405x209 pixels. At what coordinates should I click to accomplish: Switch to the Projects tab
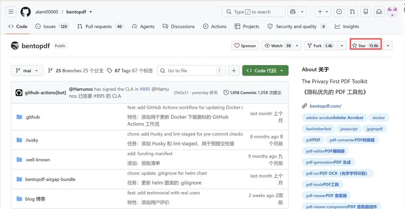[x=247, y=26]
